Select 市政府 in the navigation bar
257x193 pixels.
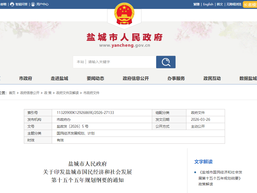[x=26, y=78]
